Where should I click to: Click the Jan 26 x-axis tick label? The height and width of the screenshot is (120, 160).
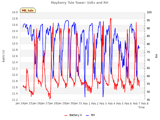click(x=36, y=103)
